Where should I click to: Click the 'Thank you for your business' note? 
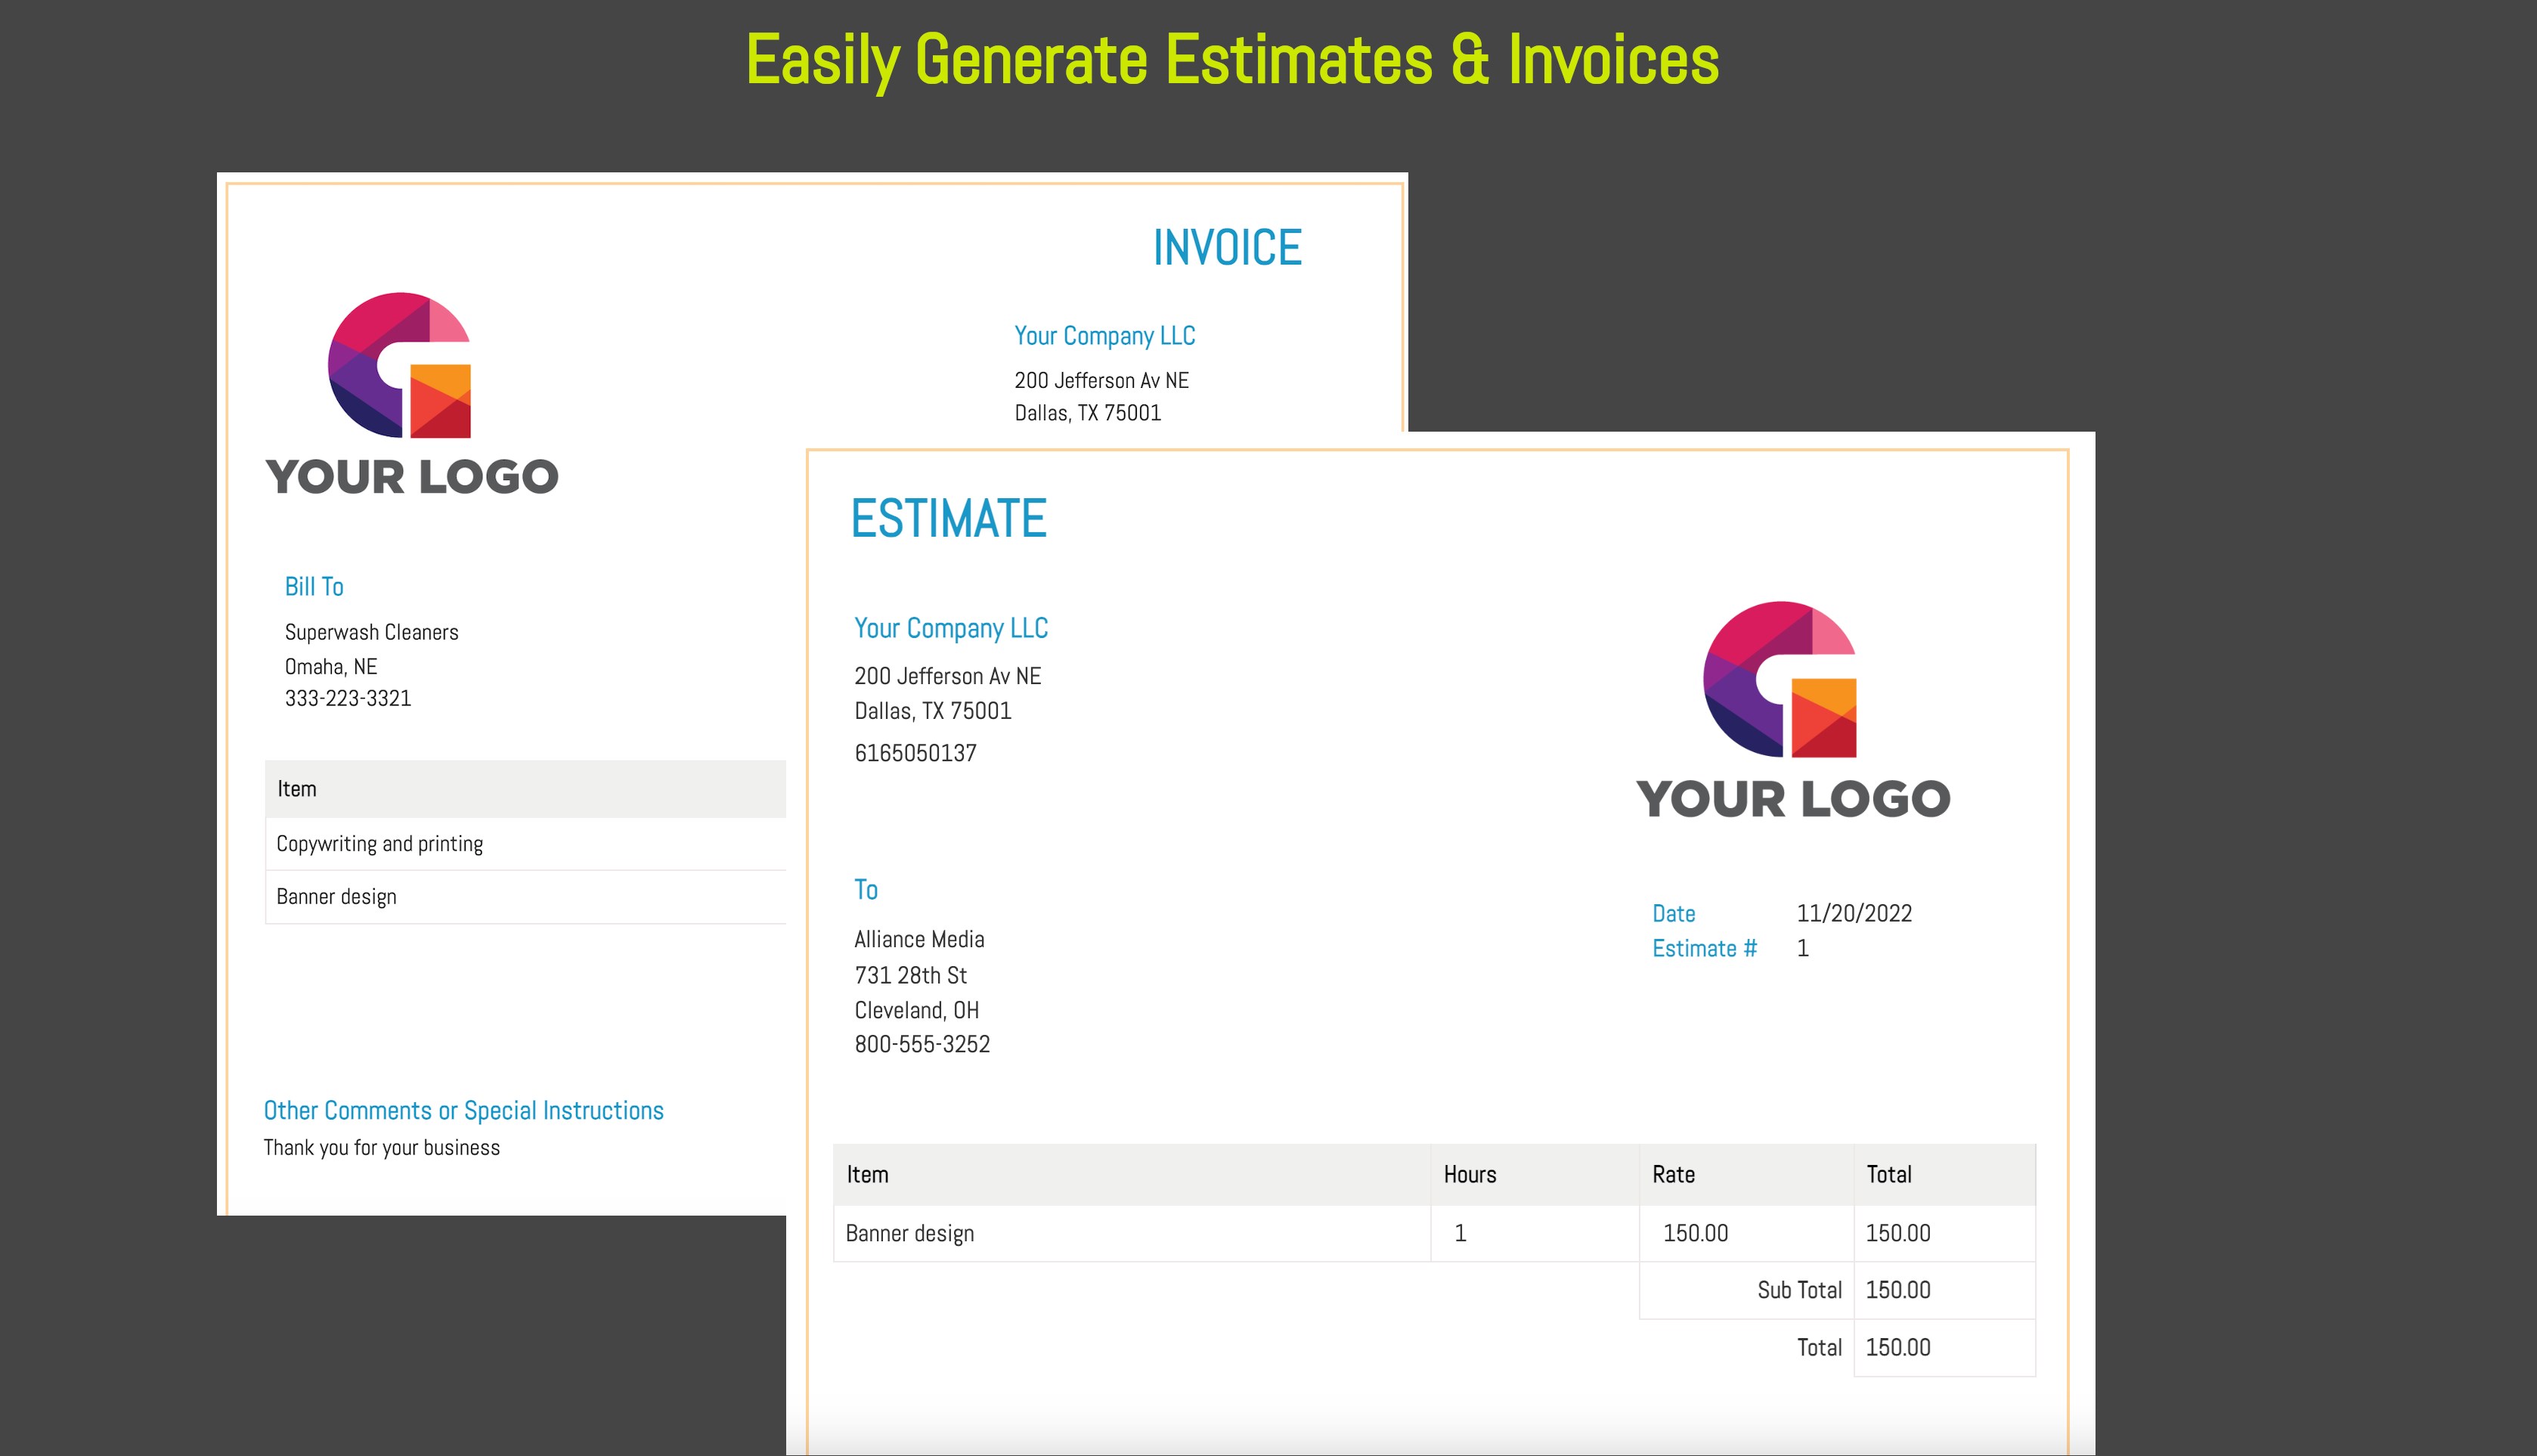381,1148
